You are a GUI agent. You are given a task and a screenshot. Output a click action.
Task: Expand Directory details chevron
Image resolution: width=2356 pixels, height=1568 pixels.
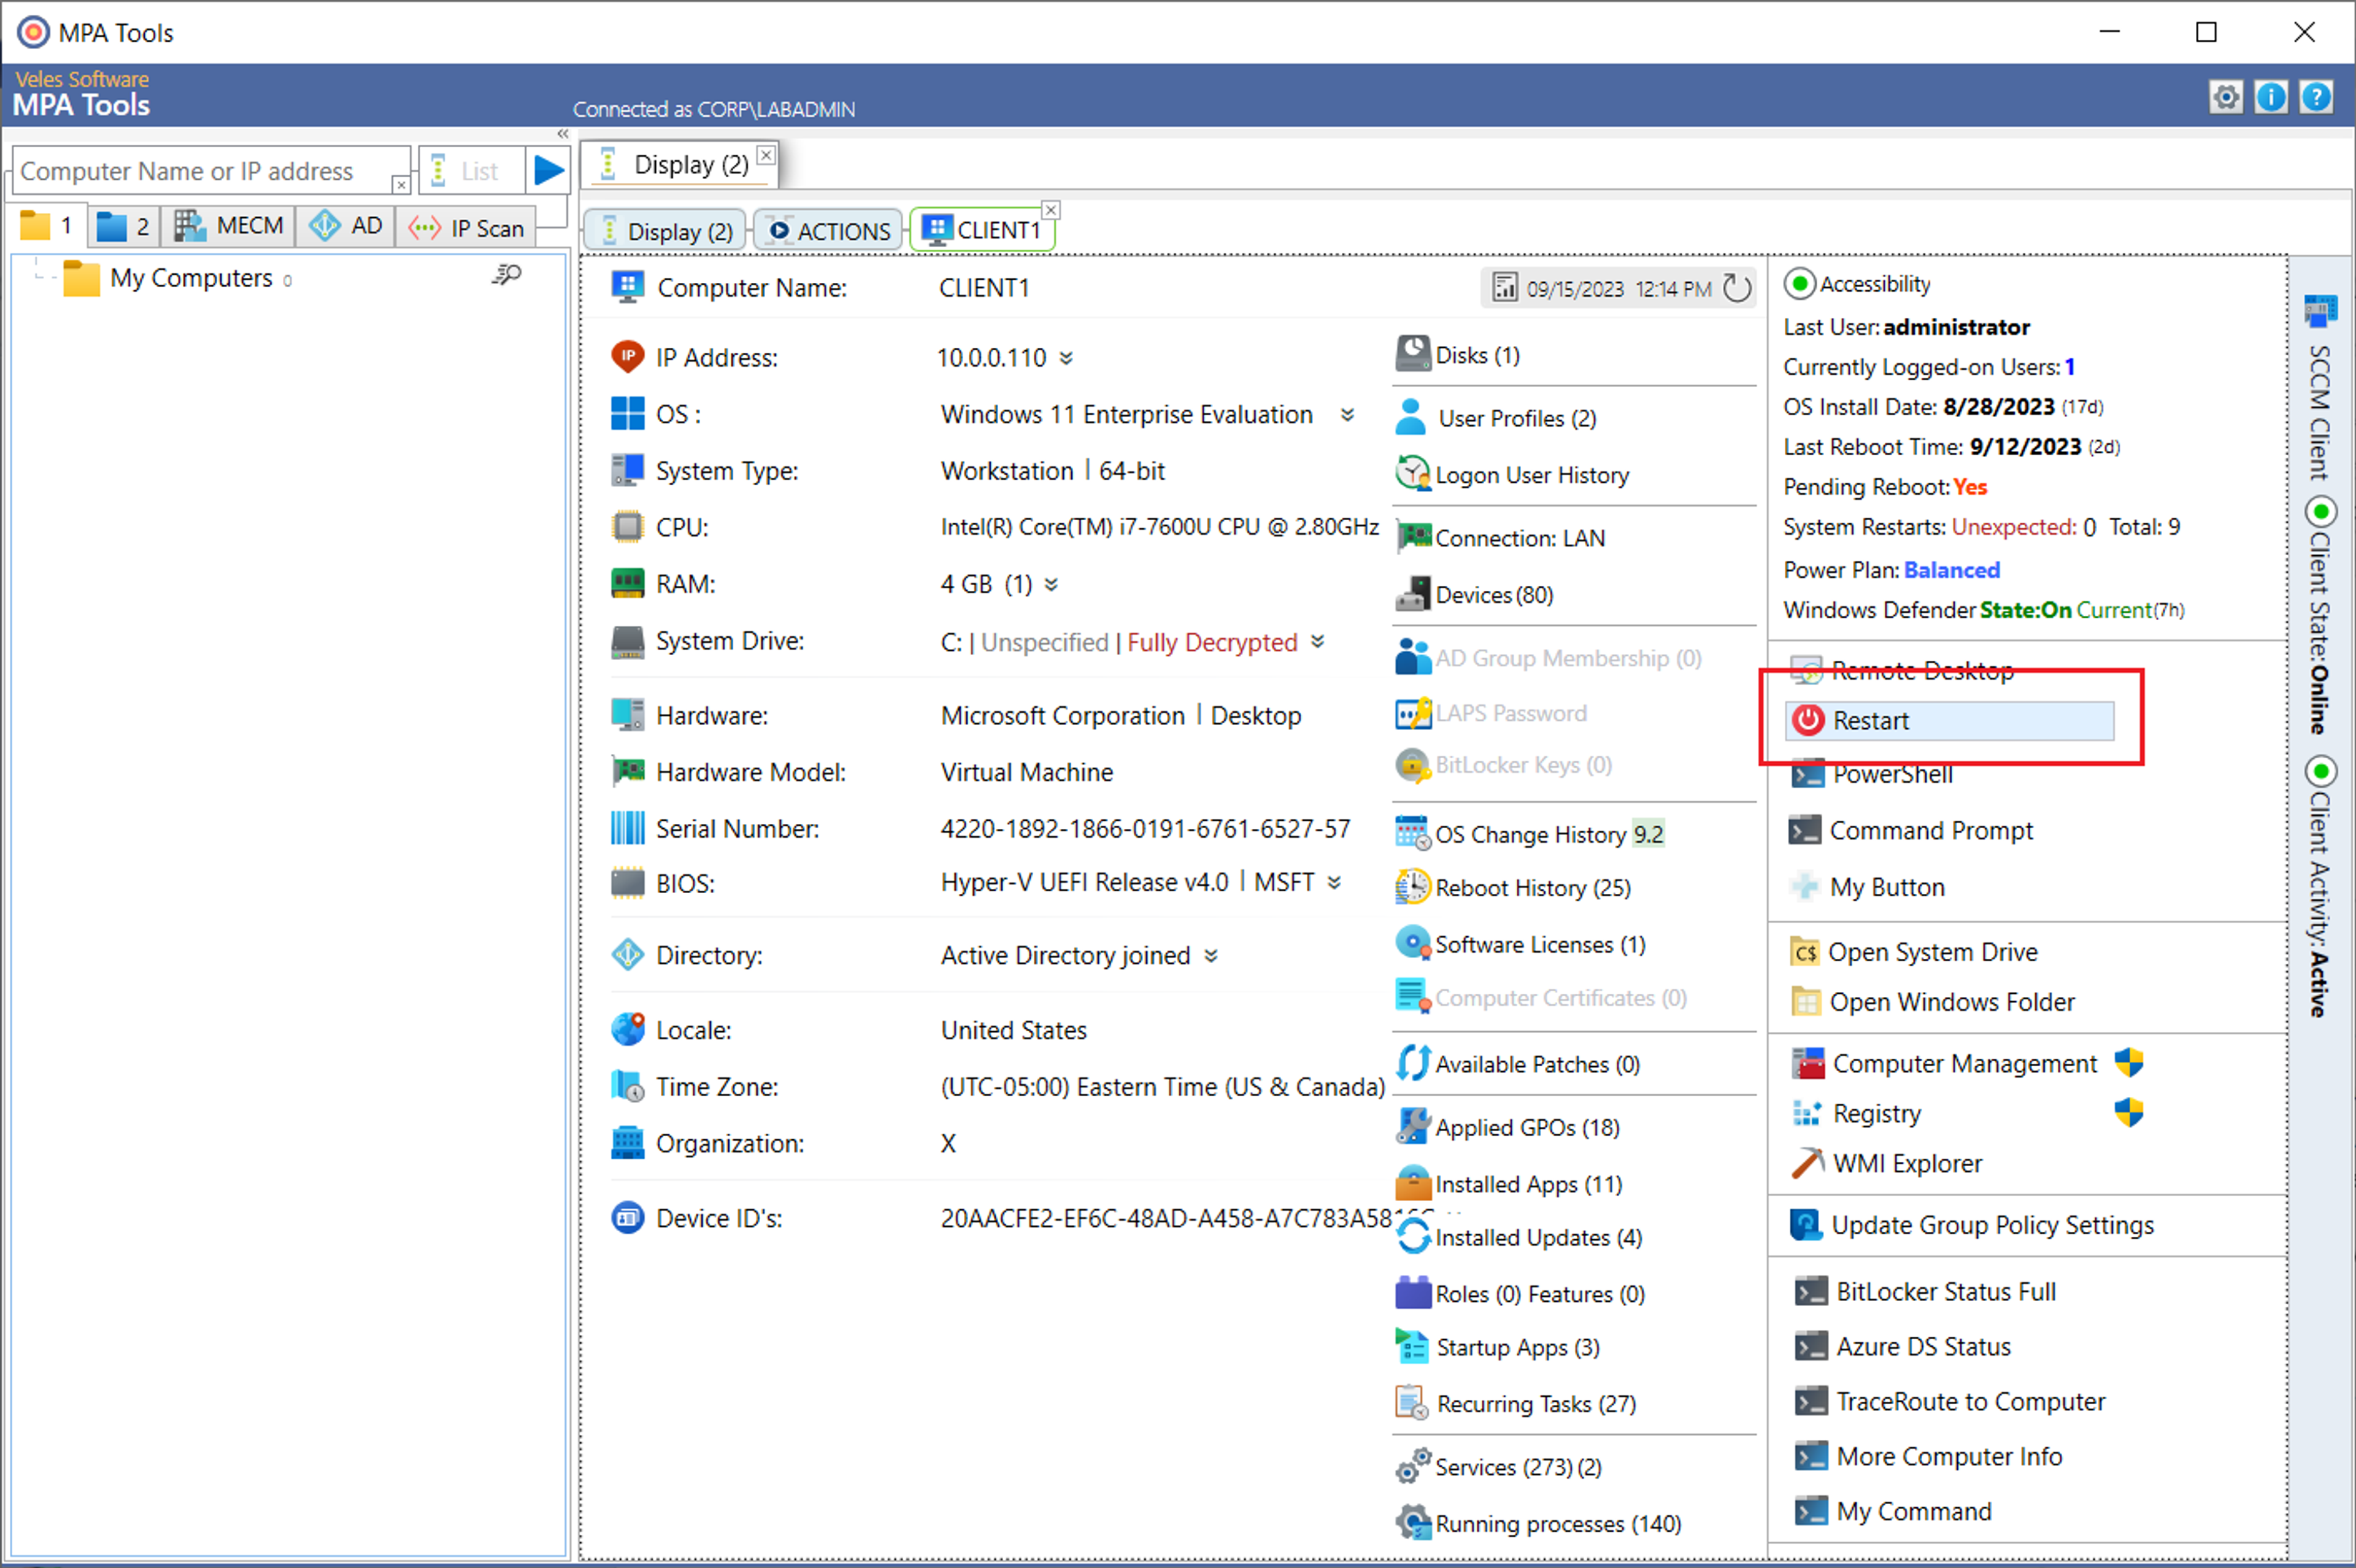click(x=1211, y=956)
